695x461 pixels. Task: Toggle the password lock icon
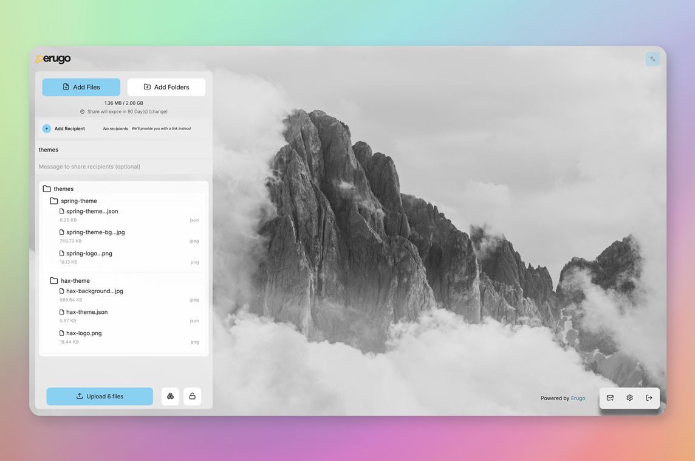coord(193,396)
